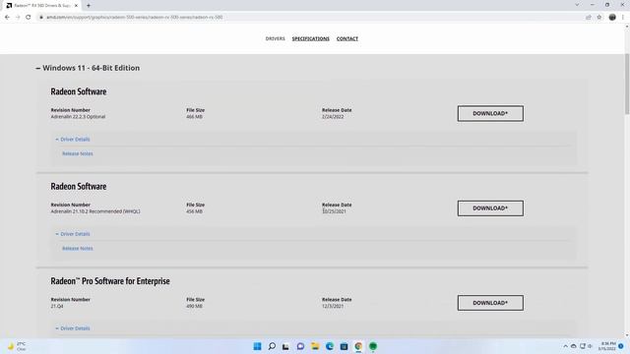Switch to the Radeon RX 500 Drivers tab
The image size is (630, 354).
41,6
